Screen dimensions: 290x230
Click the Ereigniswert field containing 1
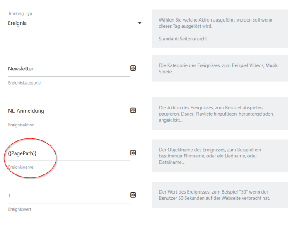[69, 196]
